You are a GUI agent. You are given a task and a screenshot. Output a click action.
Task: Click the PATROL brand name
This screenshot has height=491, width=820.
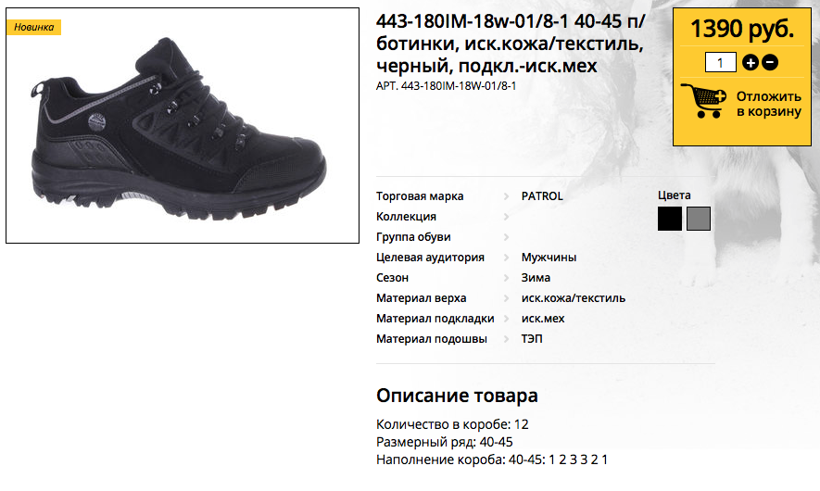[542, 196]
